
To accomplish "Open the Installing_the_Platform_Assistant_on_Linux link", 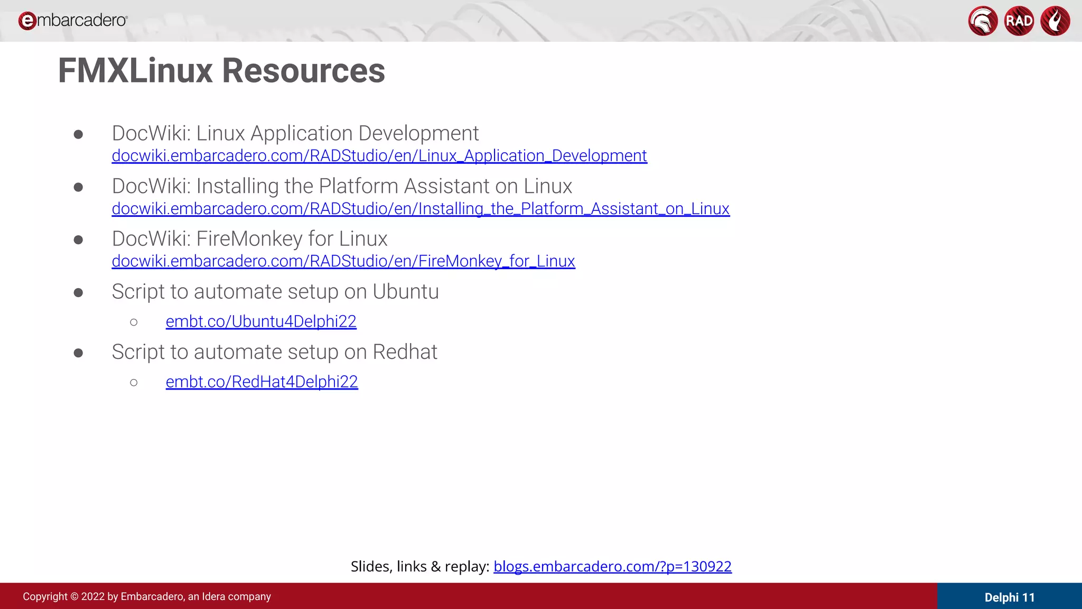I will (421, 209).
